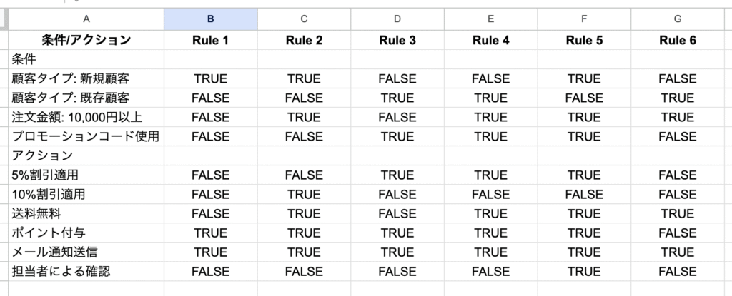Viewport: 732px width, 296px height.
Task: Select Rule 3 value for 5%割引適用
Action: 397,175
